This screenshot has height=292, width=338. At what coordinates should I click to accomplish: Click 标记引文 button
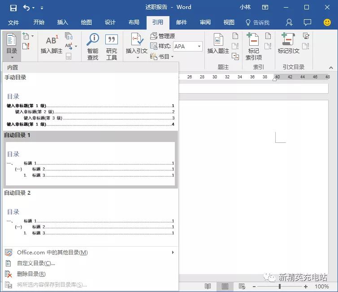289,44
